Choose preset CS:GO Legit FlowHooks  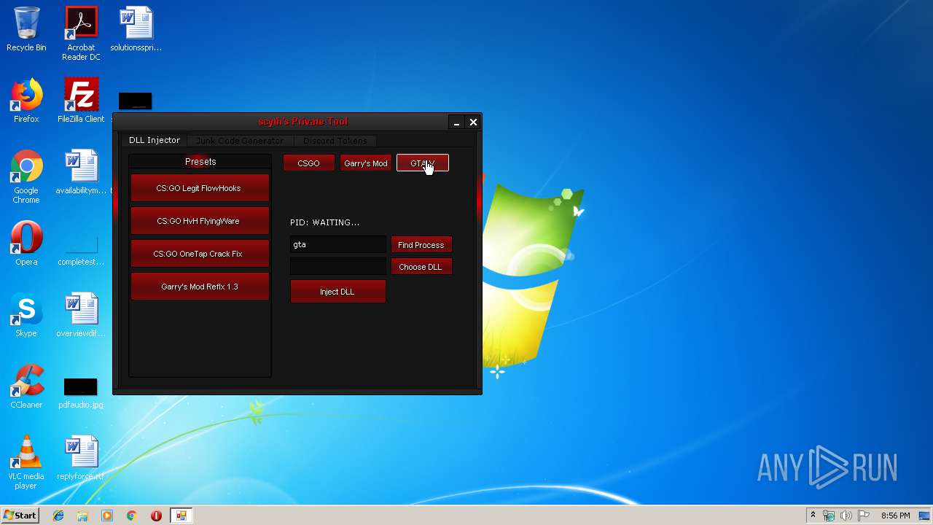(x=200, y=188)
